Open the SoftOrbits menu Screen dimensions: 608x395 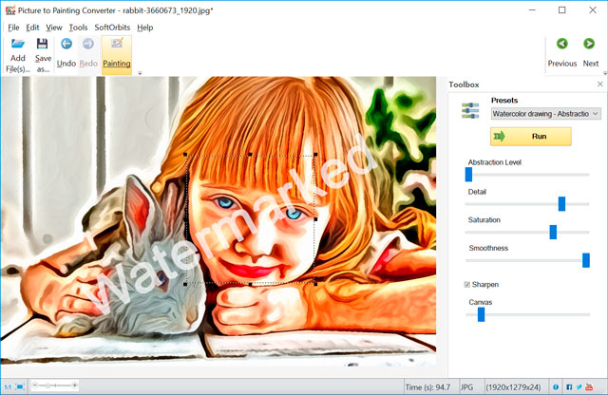tap(113, 28)
